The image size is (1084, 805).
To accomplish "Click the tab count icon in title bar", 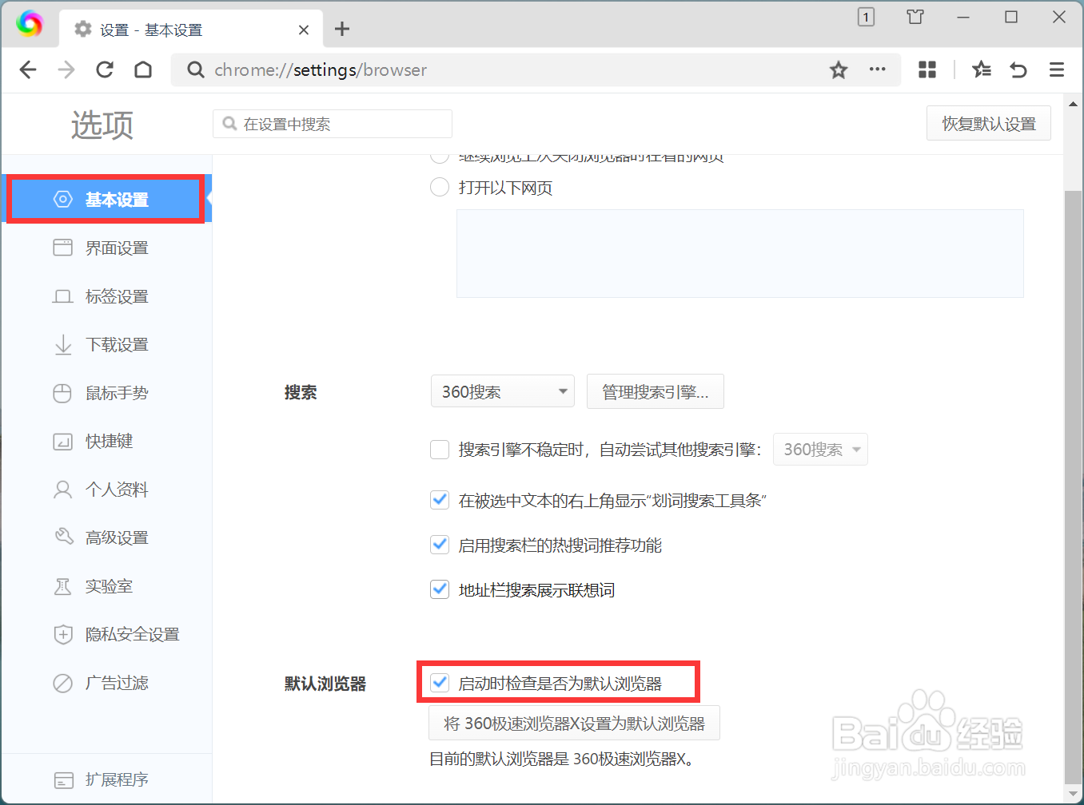I will 866,17.
